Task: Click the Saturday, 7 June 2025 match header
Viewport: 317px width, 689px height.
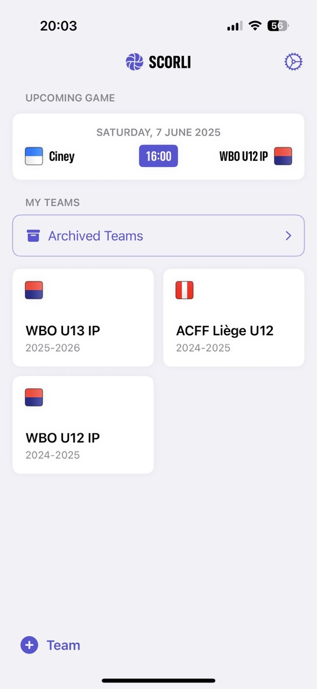Action: pos(158,132)
